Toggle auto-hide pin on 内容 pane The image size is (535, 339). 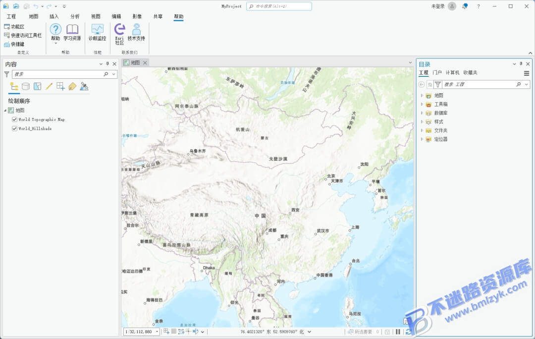[x=107, y=64]
